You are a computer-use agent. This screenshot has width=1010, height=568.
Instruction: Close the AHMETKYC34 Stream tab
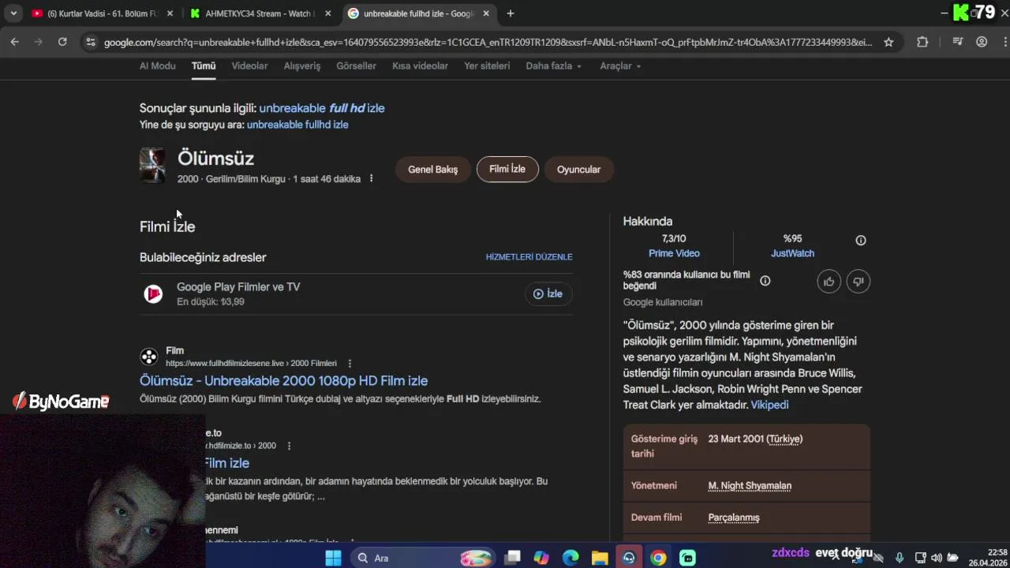pos(328,13)
